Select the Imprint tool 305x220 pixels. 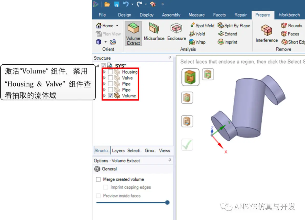(x=227, y=42)
